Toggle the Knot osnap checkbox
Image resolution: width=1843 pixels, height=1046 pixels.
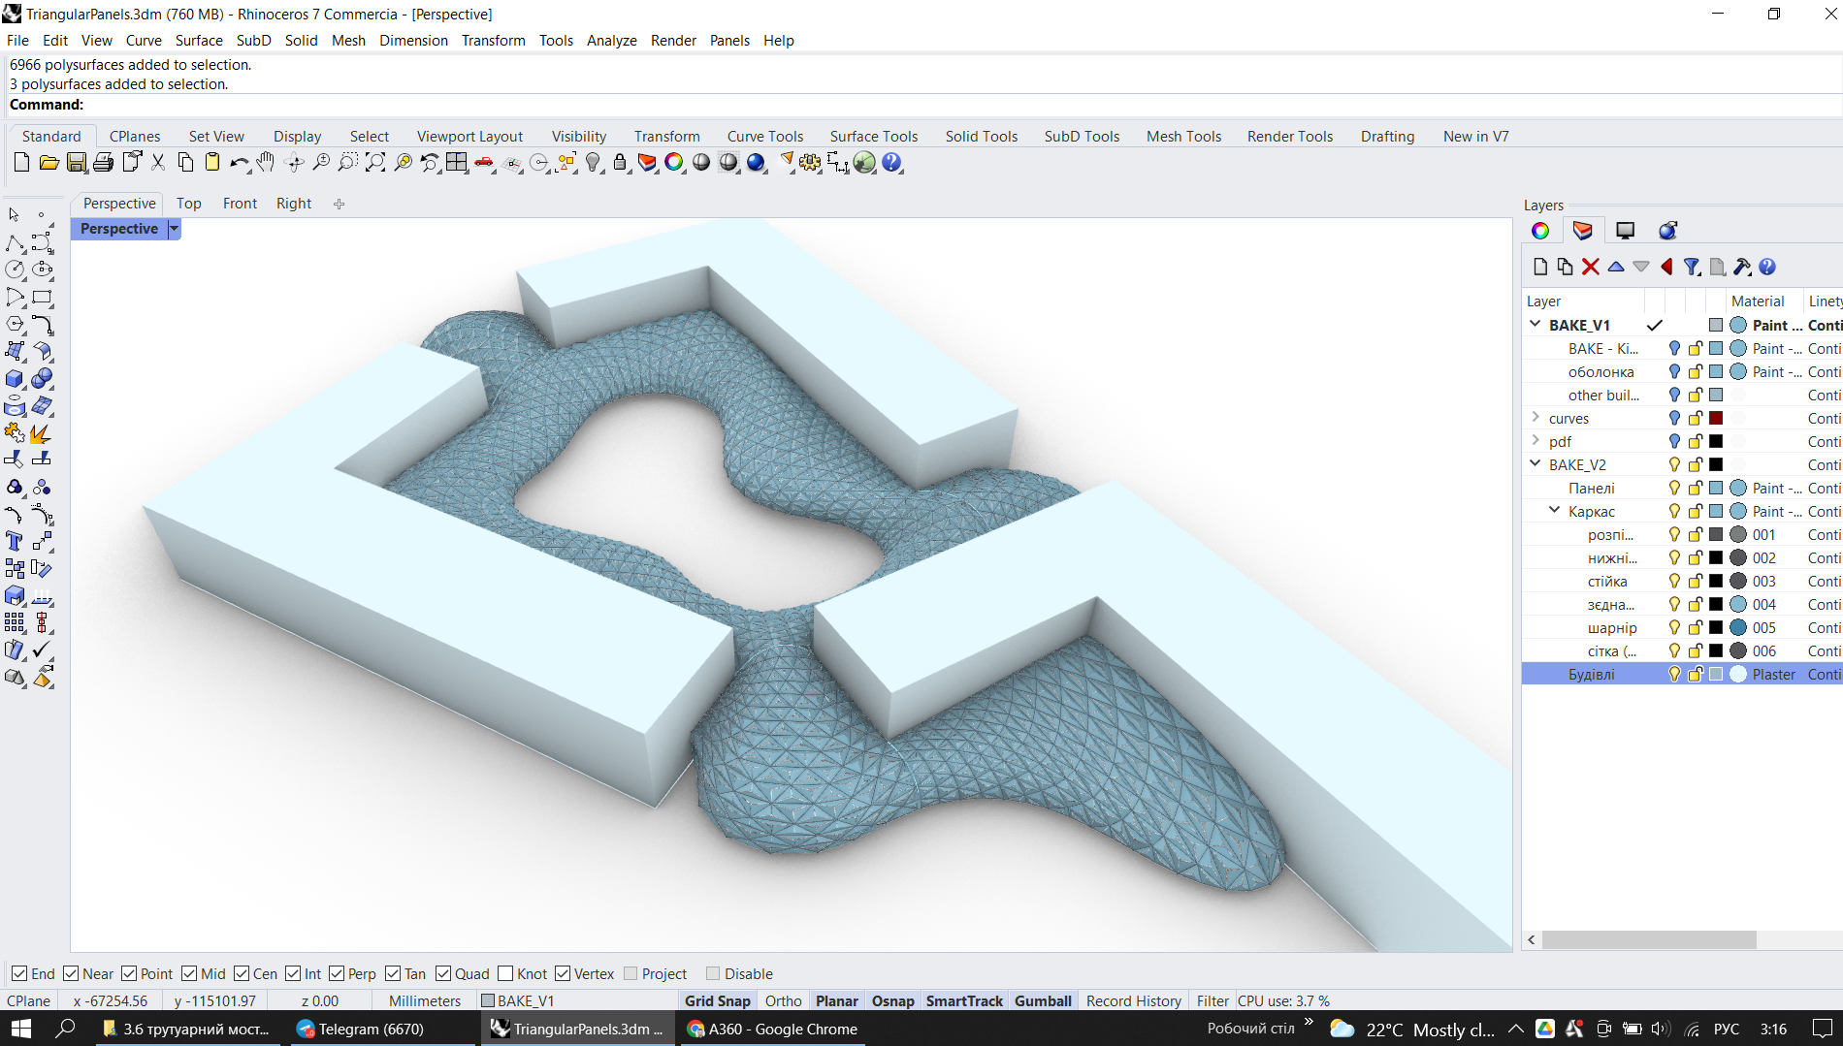(505, 973)
